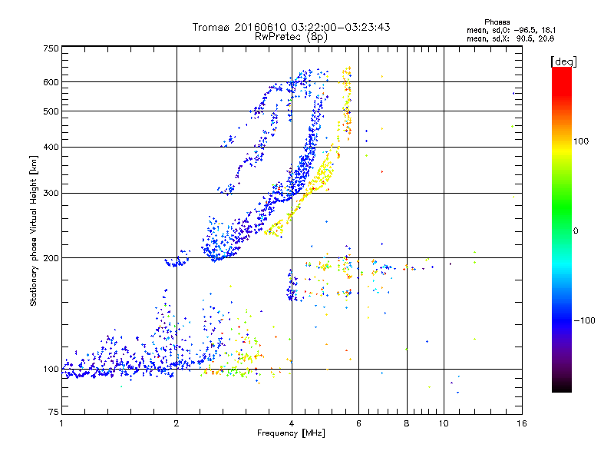Click the y-axis tick label "400"
This screenshot has width=614, height=461.
point(51,148)
